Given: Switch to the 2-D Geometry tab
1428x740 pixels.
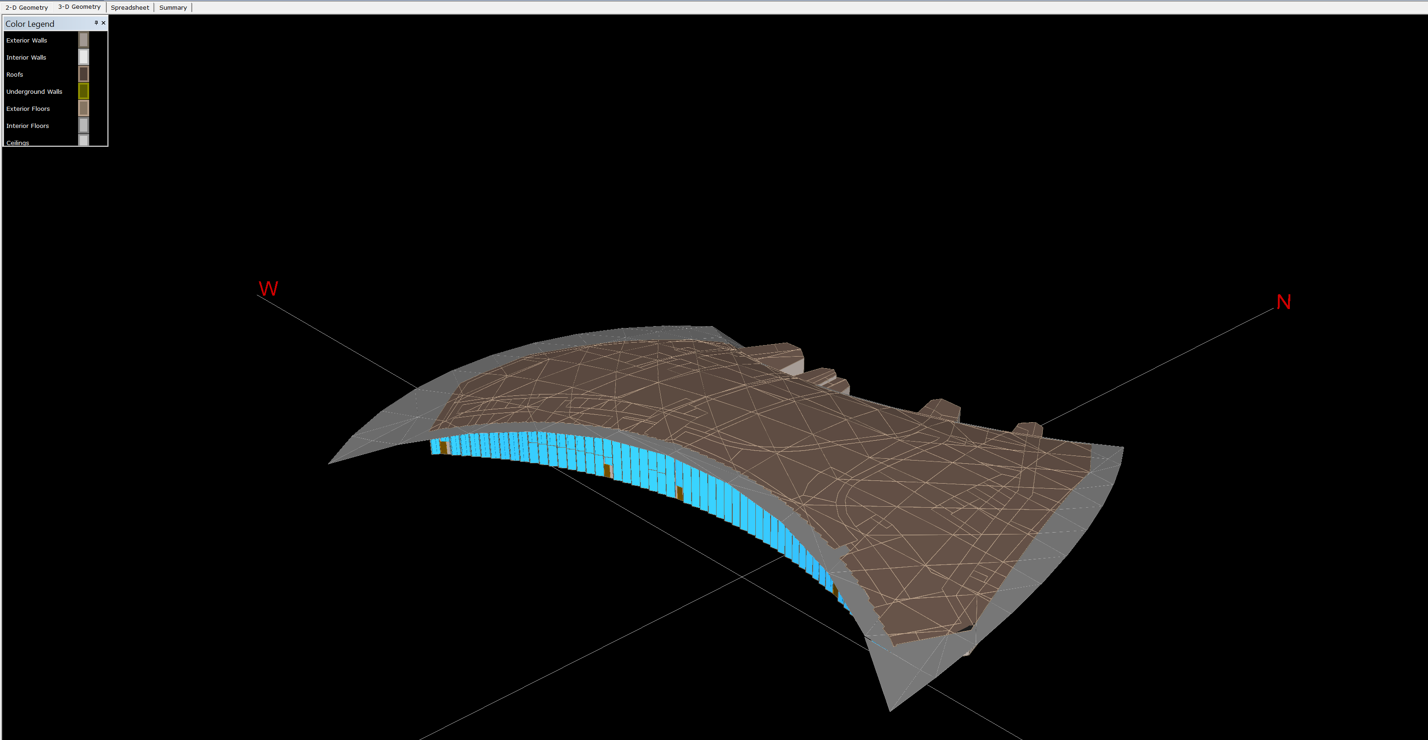Looking at the screenshot, I should 27,8.
